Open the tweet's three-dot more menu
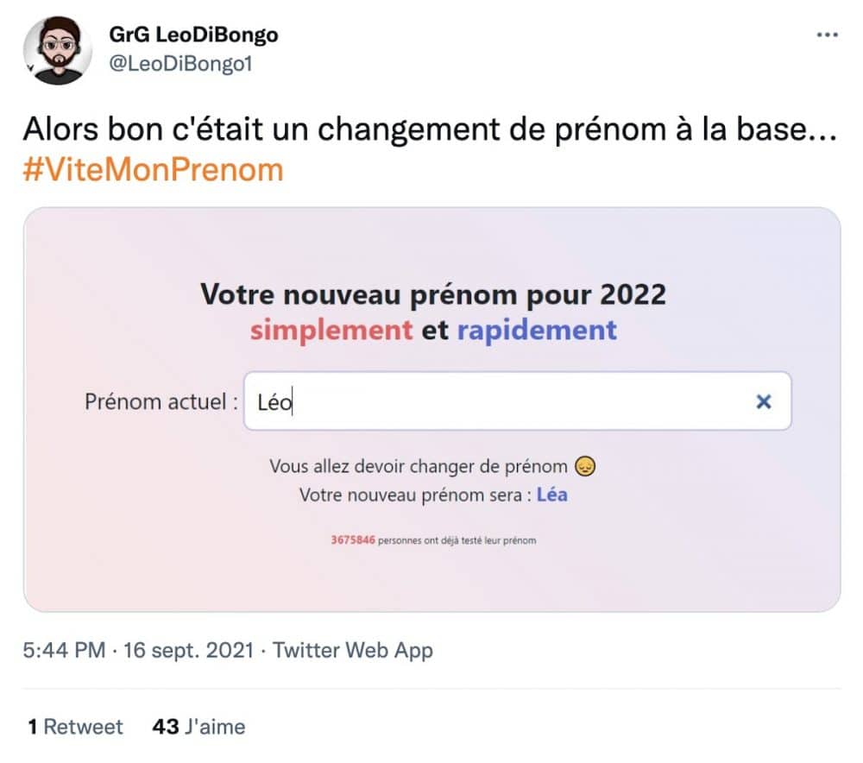This screenshot has height=763, width=863. point(827,35)
